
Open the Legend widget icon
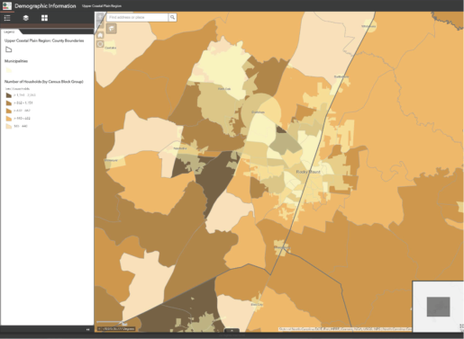coord(7,18)
